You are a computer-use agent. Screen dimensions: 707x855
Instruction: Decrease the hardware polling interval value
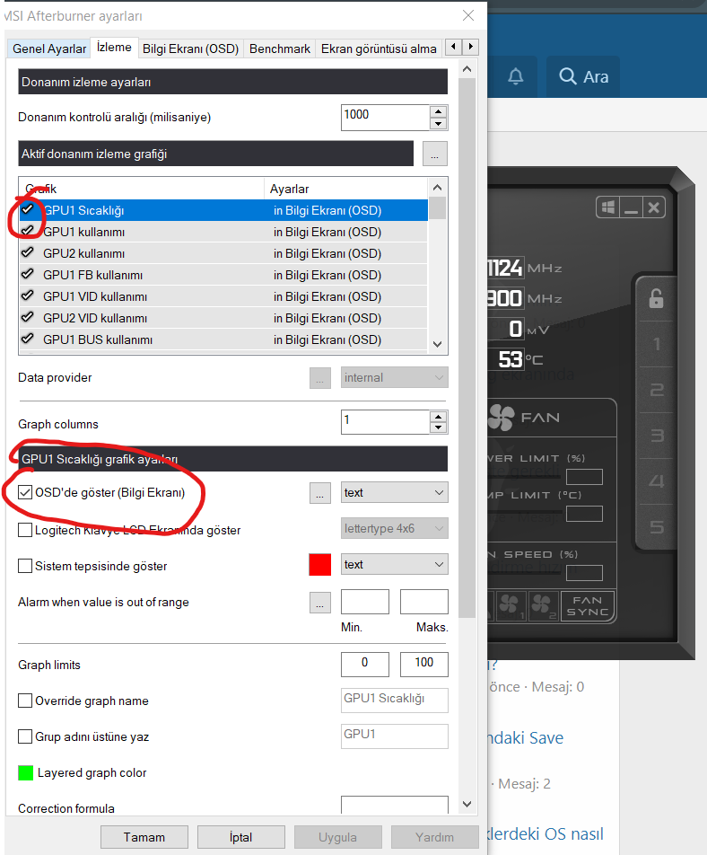tap(439, 124)
